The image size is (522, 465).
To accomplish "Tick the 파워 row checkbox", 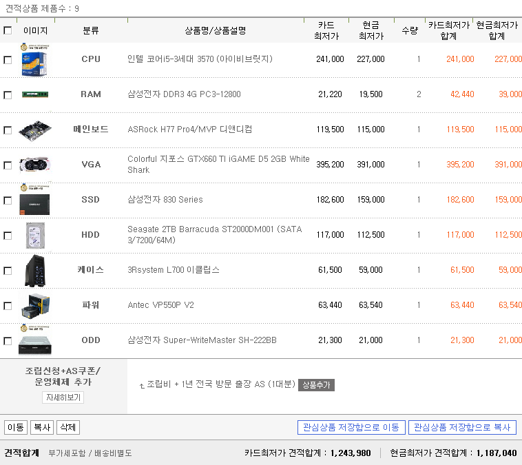I will (x=8, y=306).
